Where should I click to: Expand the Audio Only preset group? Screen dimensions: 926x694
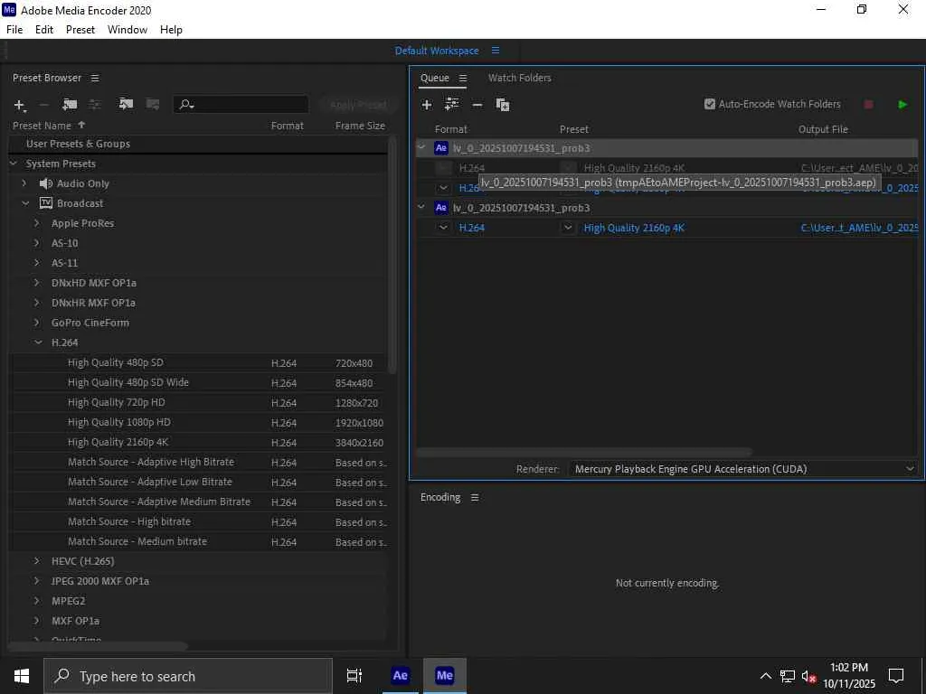click(24, 183)
